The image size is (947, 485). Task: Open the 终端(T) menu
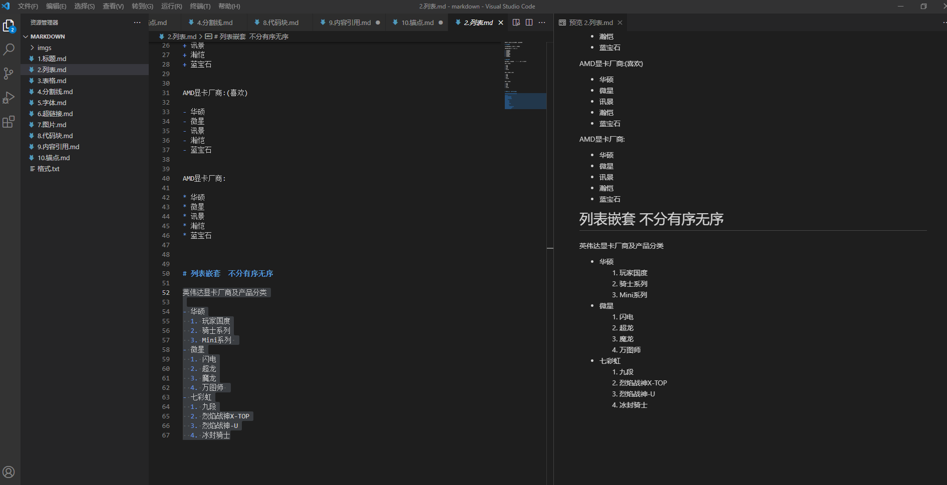pos(200,7)
